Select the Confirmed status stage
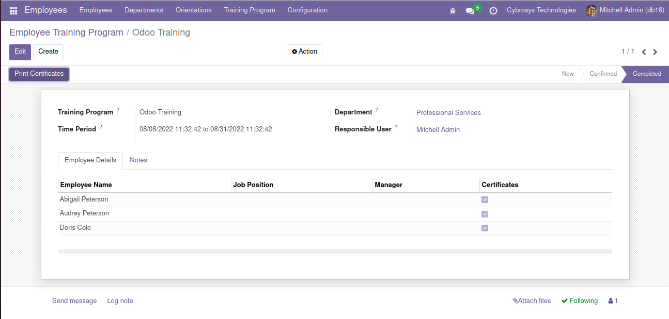669x319 pixels. (x=603, y=74)
